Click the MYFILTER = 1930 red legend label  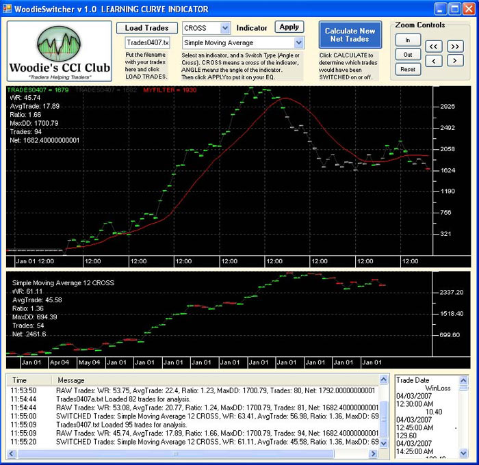[x=170, y=90]
